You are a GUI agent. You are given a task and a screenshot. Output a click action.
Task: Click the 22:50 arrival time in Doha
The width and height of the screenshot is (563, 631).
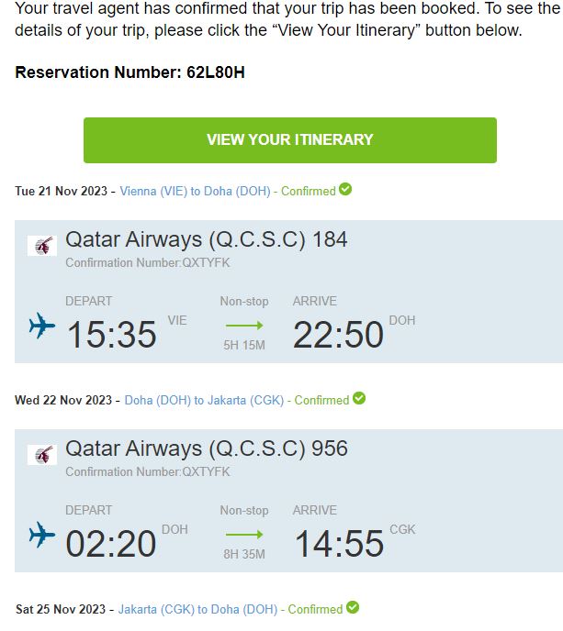pyautogui.click(x=338, y=335)
